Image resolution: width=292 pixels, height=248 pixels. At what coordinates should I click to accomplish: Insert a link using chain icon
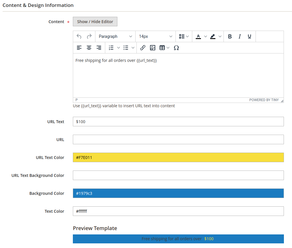point(143,48)
